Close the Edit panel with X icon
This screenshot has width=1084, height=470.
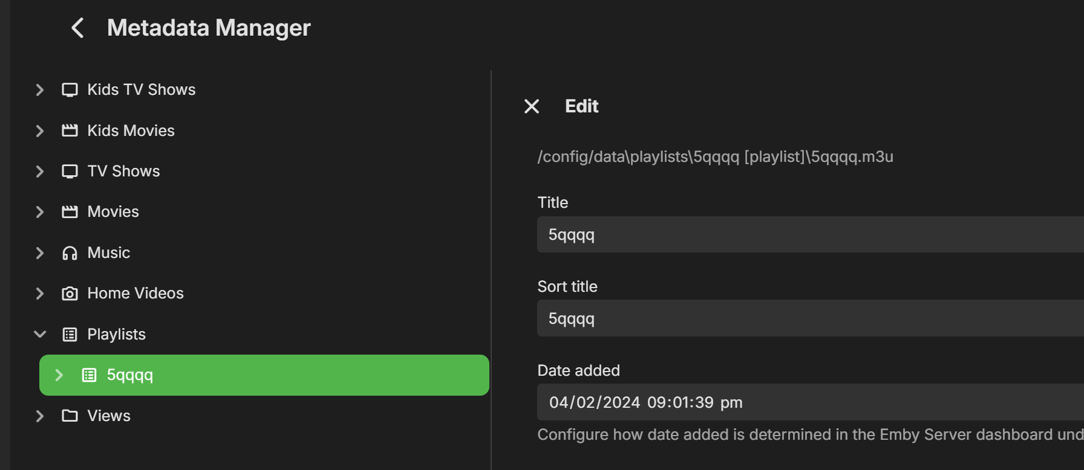point(532,106)
